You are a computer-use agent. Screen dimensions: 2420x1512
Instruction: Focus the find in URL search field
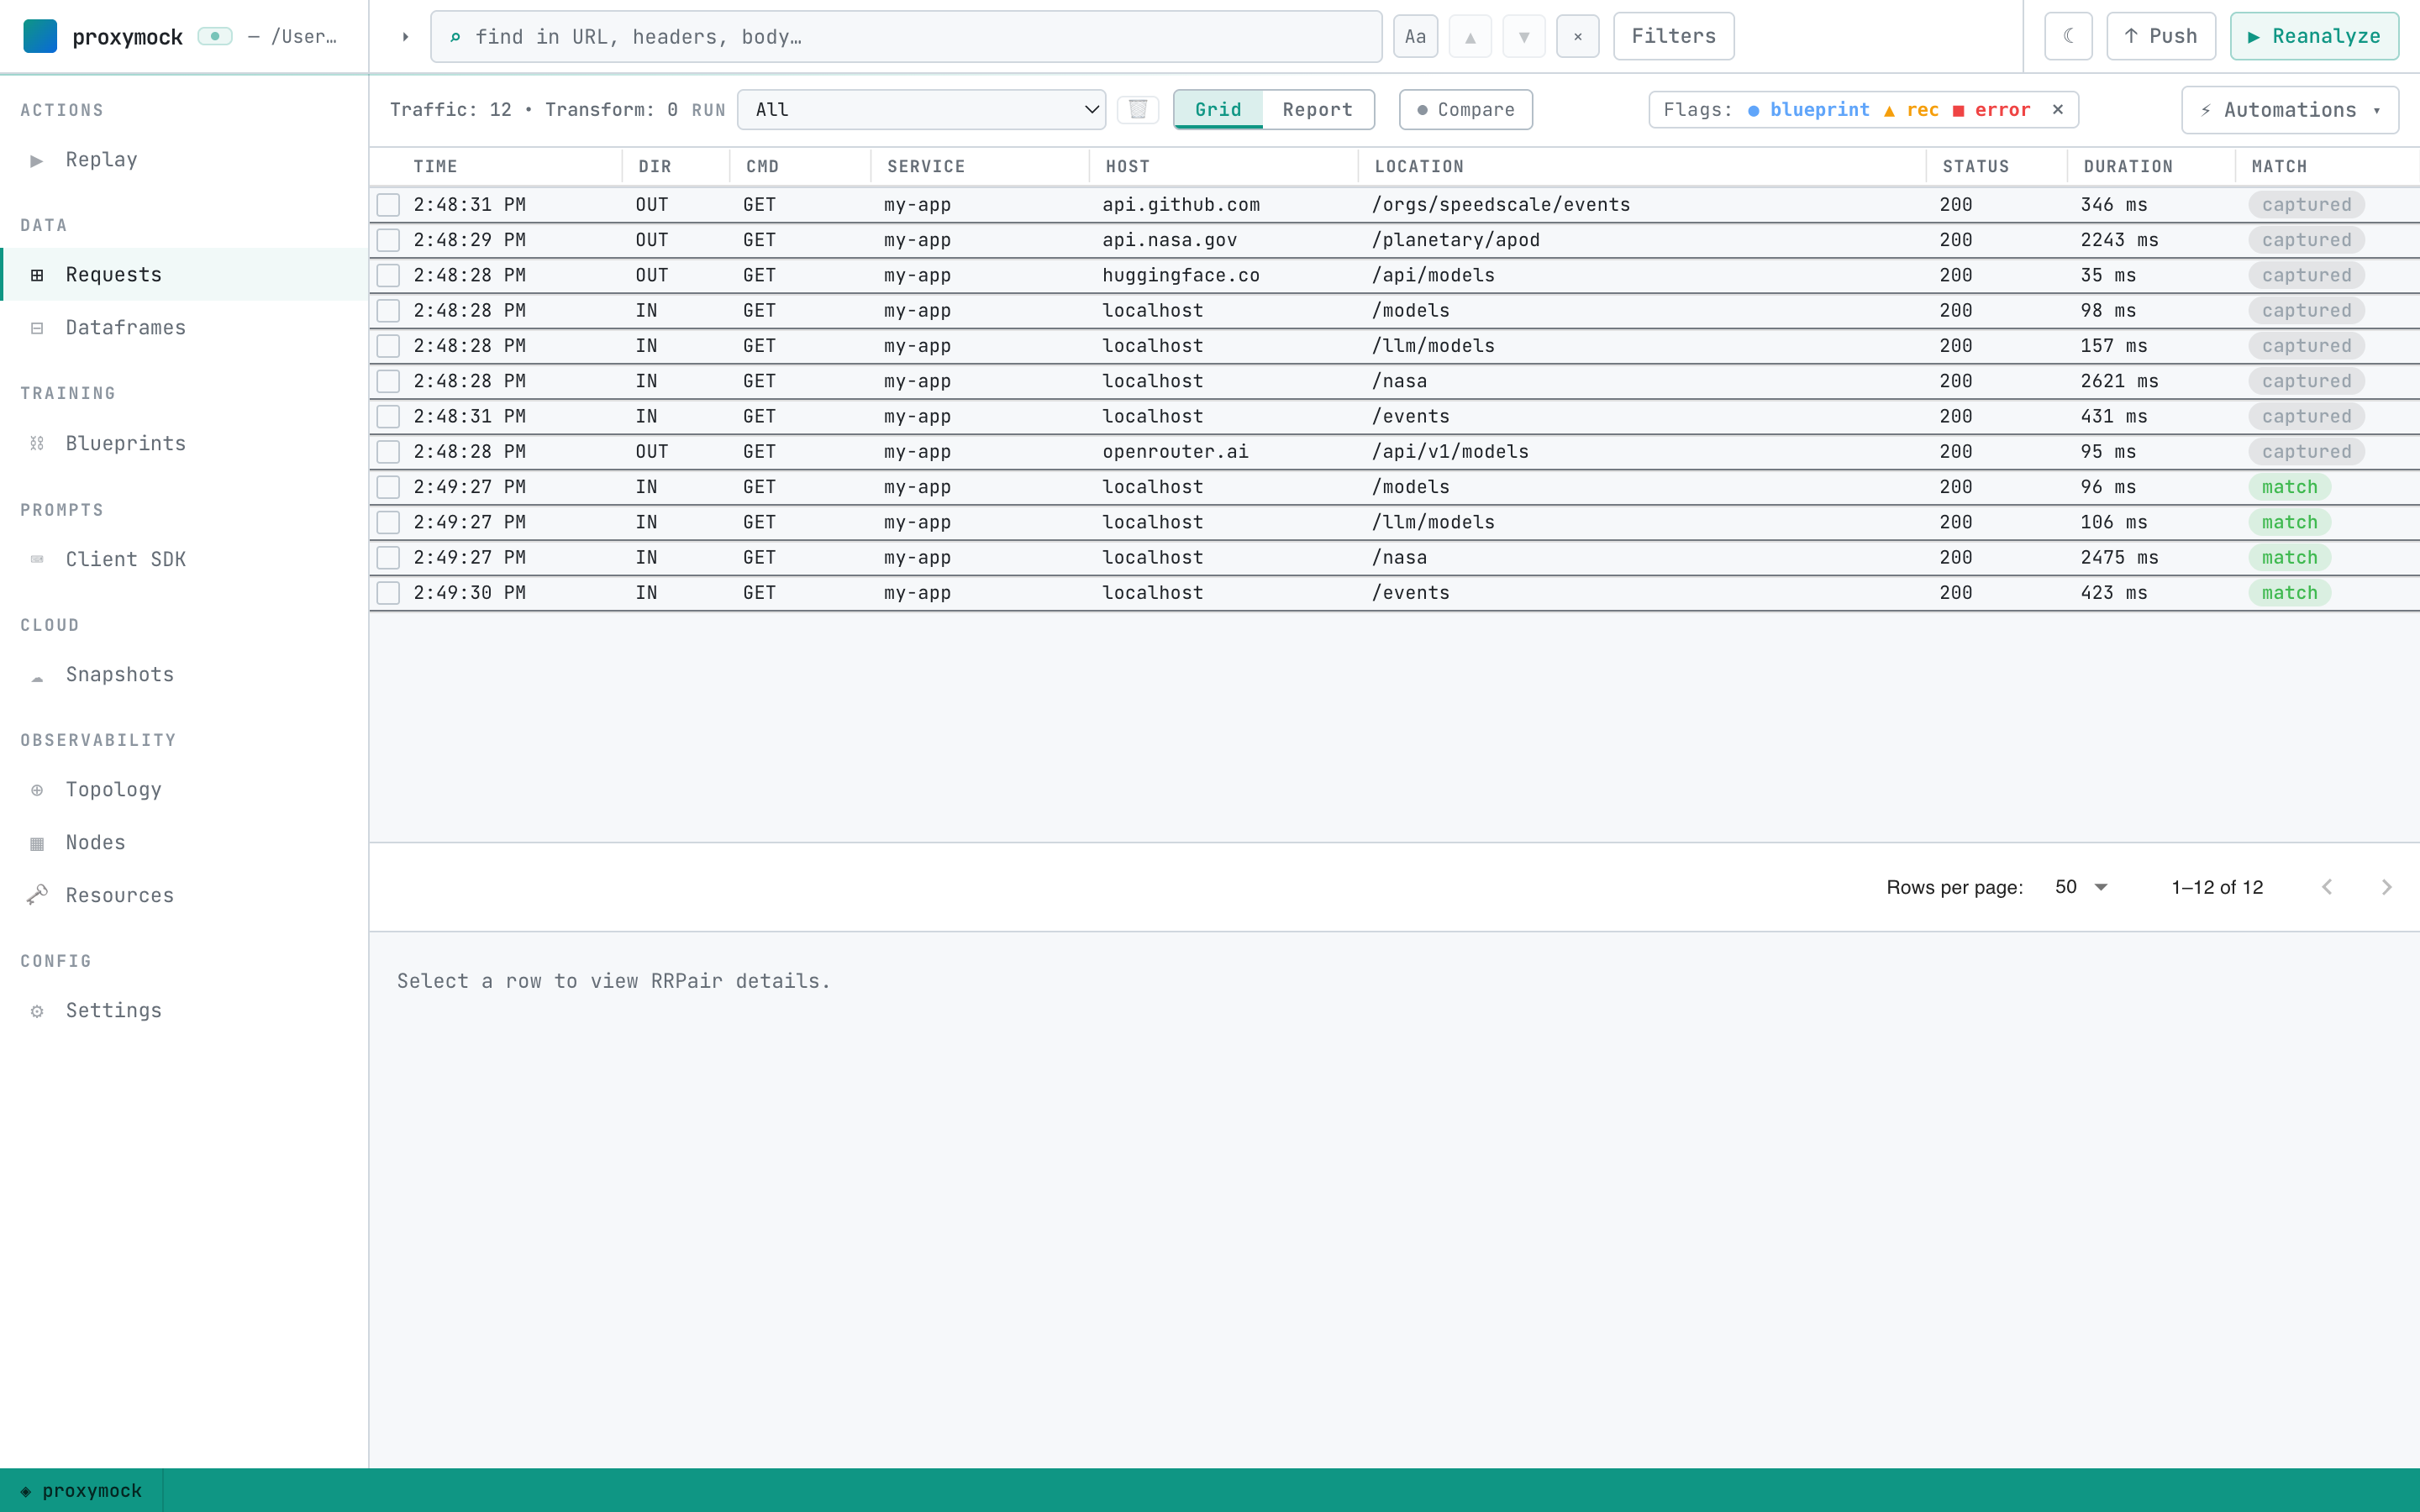906,37
